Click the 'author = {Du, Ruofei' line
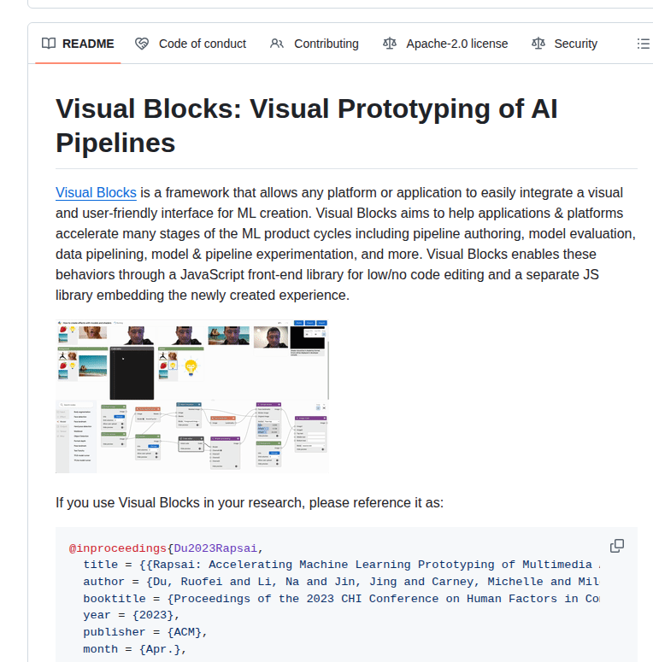The width and height of the screenshot is (653, 662). [x=341, y=582]
